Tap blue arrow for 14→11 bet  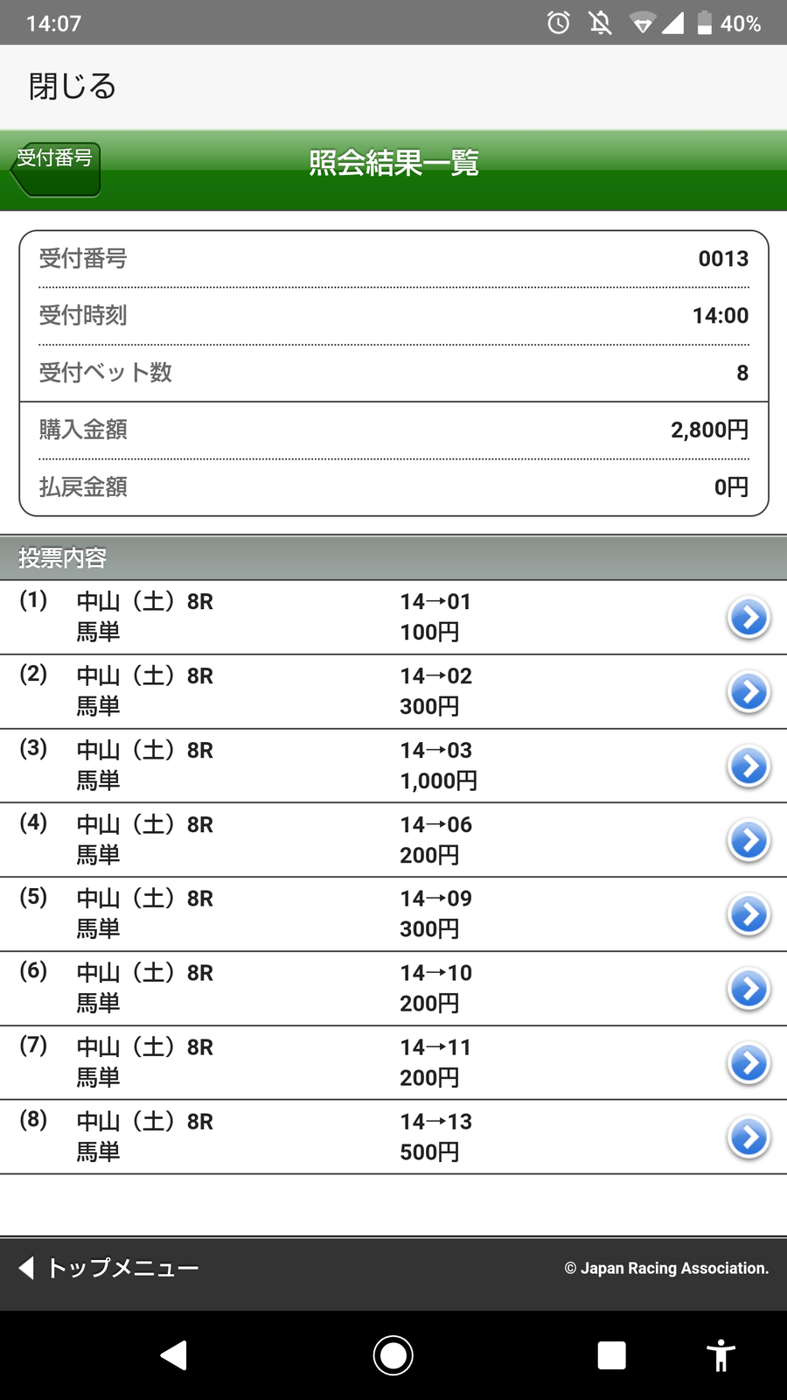point(749,1064)
